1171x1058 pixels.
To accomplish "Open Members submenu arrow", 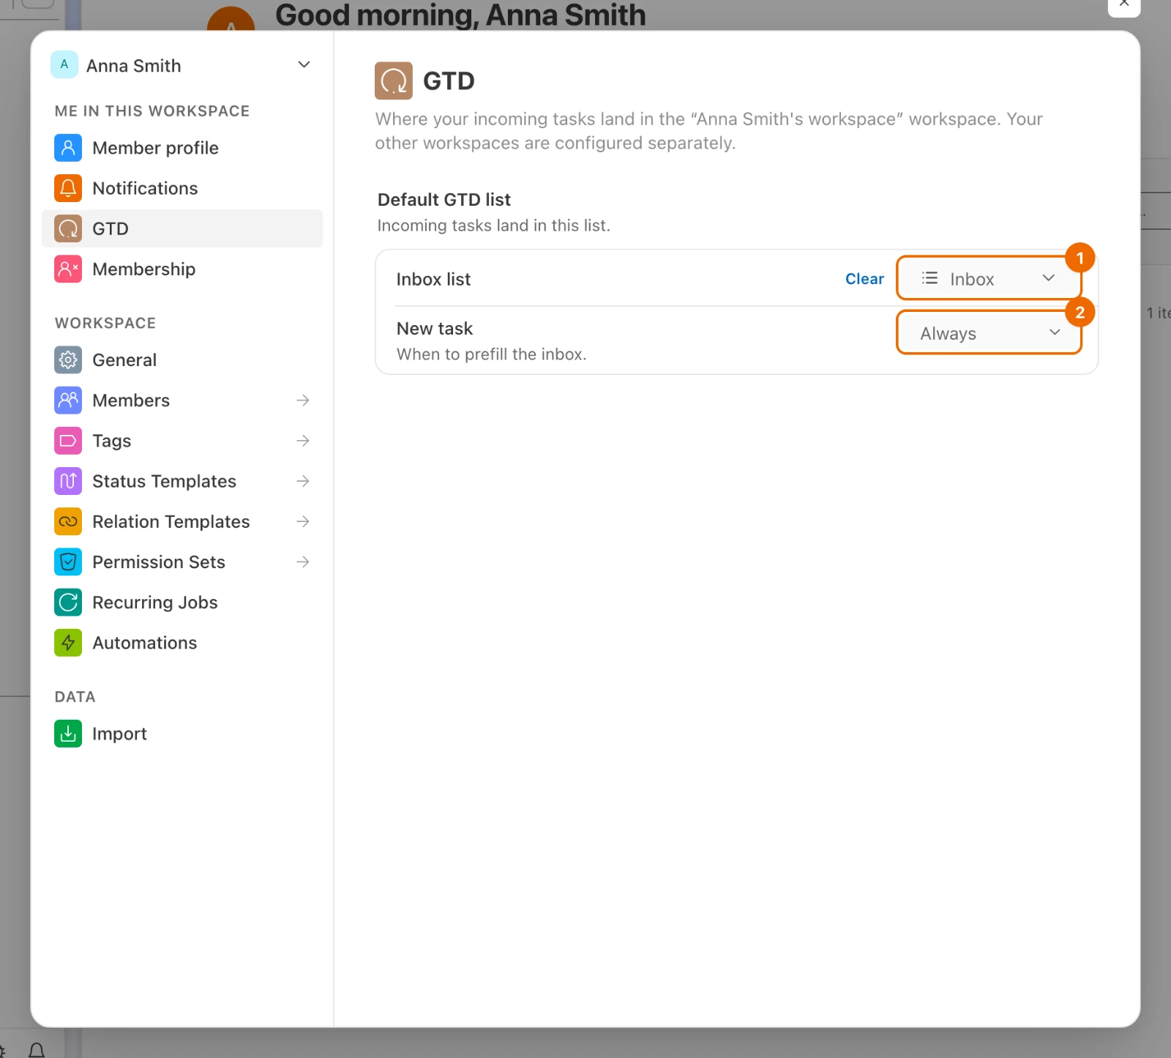I will (303, 401).
